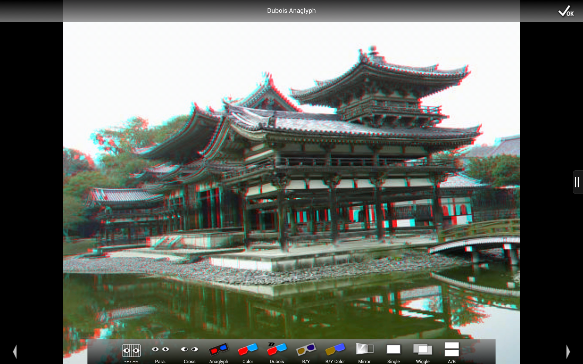Select gray Anaglyph glasses mode
The image size is (583, 364).
(x=218, y=350)
